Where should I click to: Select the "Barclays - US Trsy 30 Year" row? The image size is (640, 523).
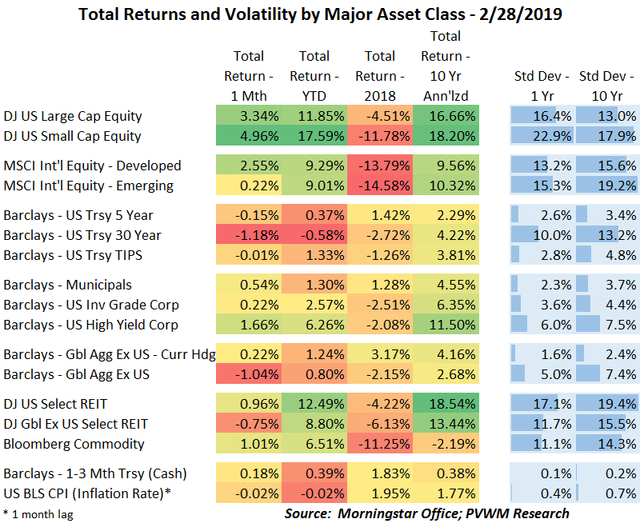coord(82,235)
